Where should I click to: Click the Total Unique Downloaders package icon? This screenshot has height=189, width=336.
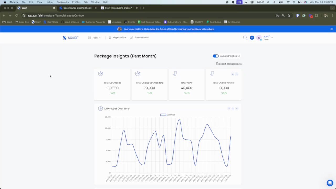click(x=138, y=74)
